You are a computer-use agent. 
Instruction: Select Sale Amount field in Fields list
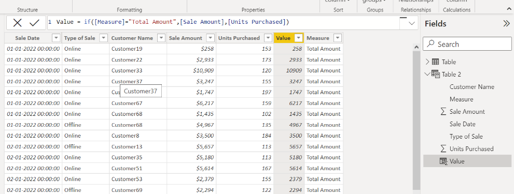(467, 112)
